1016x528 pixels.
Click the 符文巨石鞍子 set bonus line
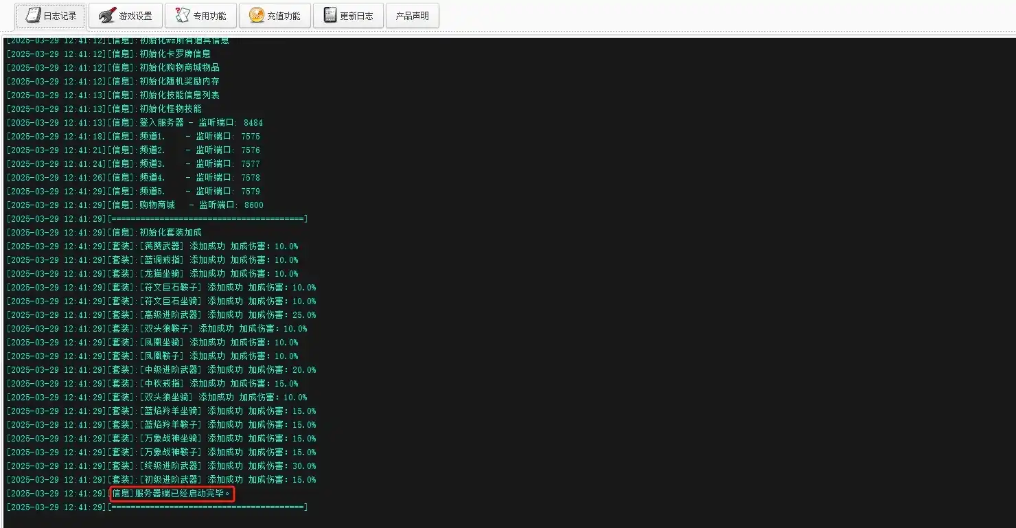coord(161,287)
